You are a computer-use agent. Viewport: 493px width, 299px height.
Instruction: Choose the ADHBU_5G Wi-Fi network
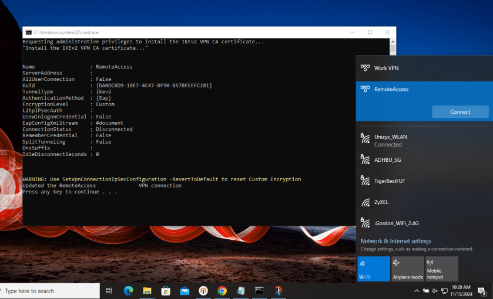coord(424,160)
